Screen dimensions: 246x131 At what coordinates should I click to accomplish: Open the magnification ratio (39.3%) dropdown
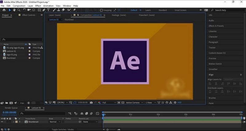[x=62, y=103]
